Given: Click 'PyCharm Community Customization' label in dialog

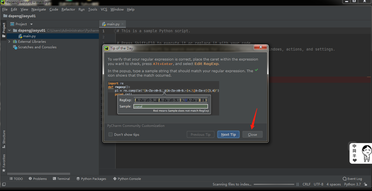Looking at the screenshot, I should pos(136,126).
